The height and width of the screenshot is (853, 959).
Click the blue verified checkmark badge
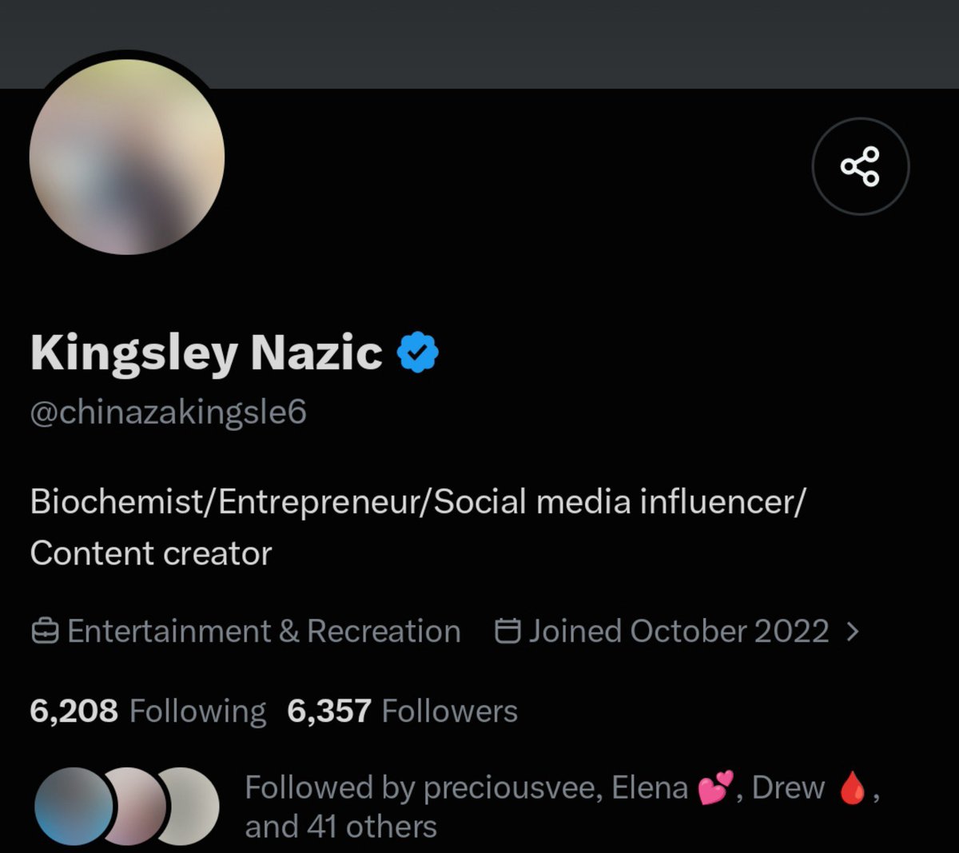click(x=418, y=353)
